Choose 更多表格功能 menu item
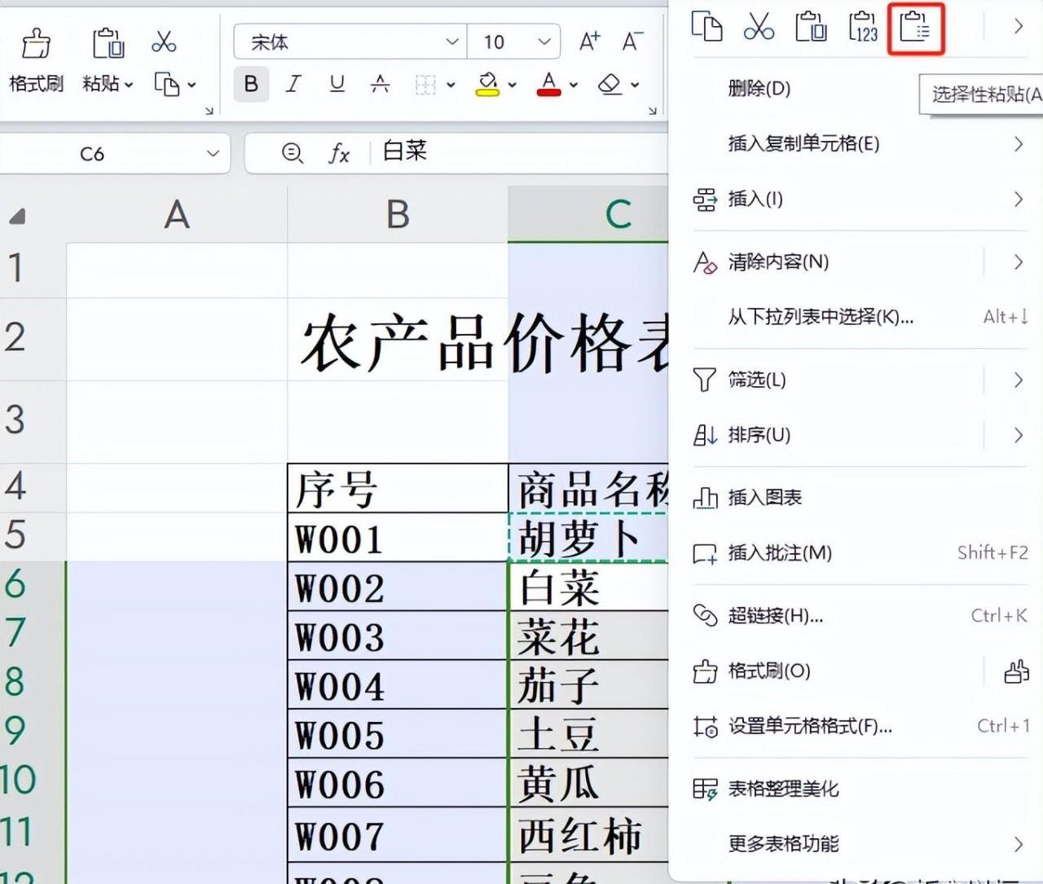The image size is (1043, 884). [x=860, y=844]
